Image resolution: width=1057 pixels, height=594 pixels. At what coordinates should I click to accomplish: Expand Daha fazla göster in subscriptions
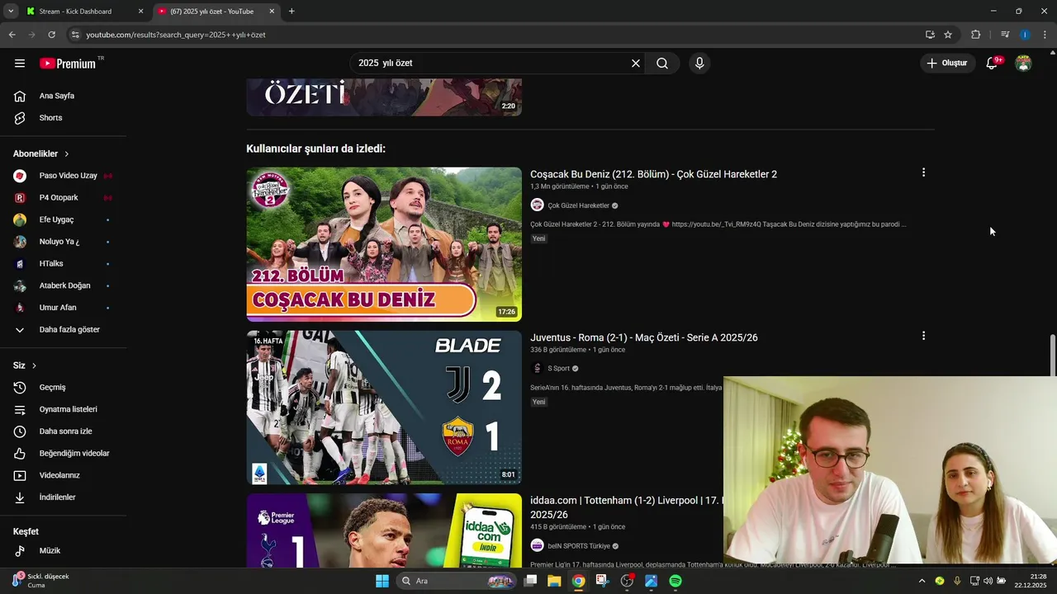coord(69,329)
